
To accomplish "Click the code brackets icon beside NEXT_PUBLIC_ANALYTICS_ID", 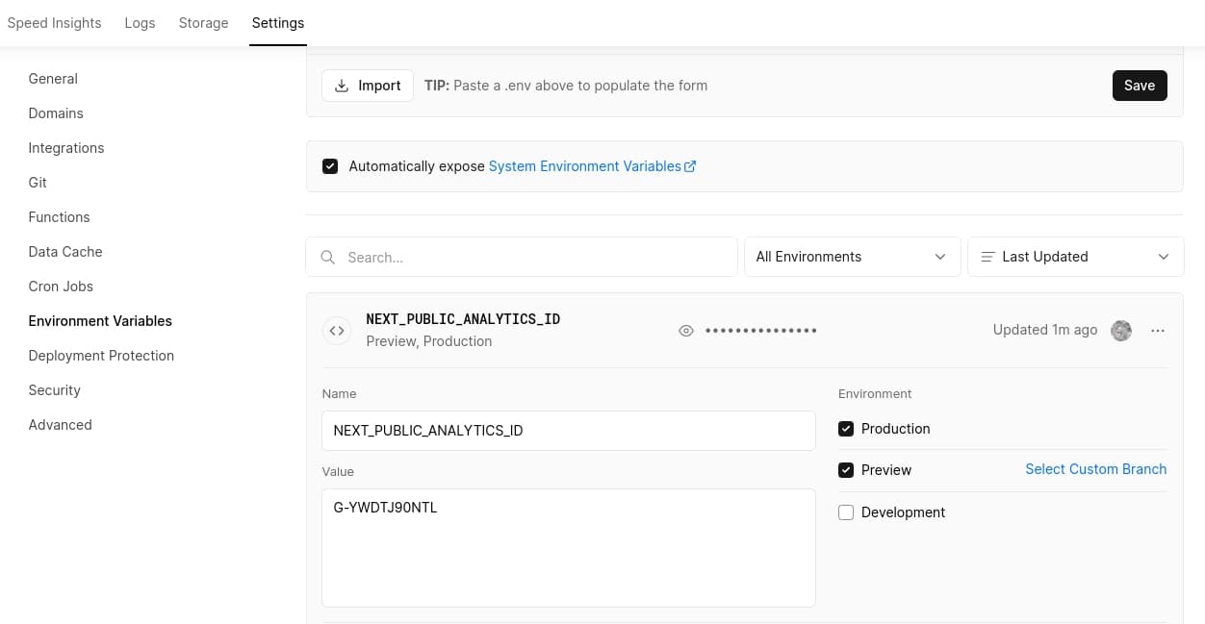I will coord(337,331).
